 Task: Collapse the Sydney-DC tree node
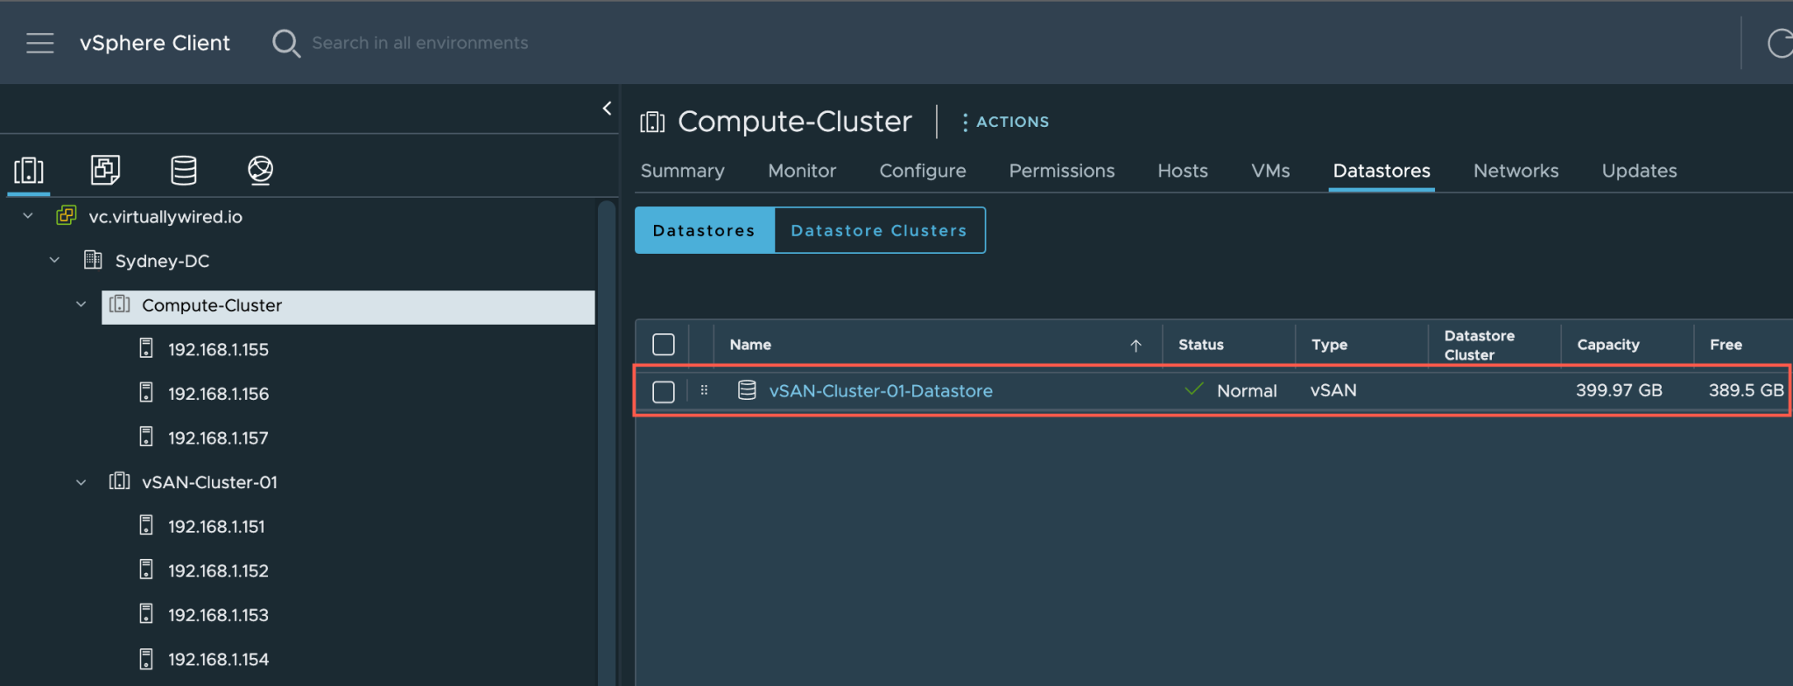[x=54, y=260]
